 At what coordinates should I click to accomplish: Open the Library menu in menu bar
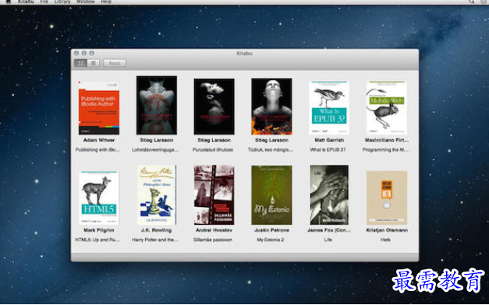click(x=62, y=2)
